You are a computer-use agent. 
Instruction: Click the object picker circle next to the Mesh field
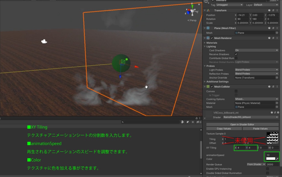tap(277, 33)
